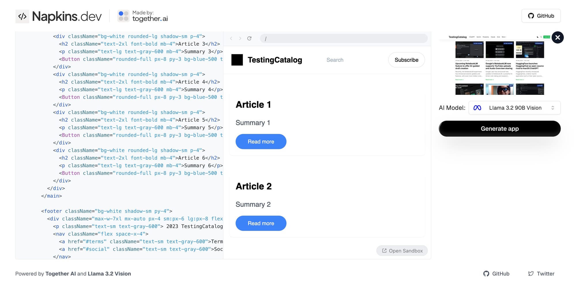
Task: Click the footer className code line
Action: 107,211
